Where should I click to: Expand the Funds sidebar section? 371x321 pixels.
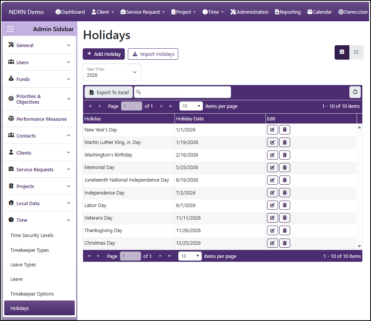pos(39,79)
